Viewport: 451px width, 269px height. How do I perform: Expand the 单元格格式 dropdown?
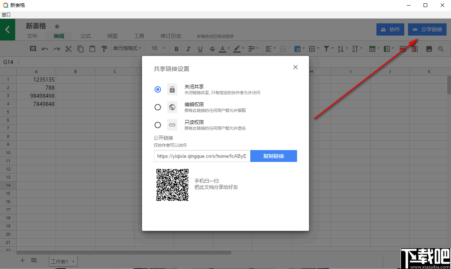coord(128,49)
